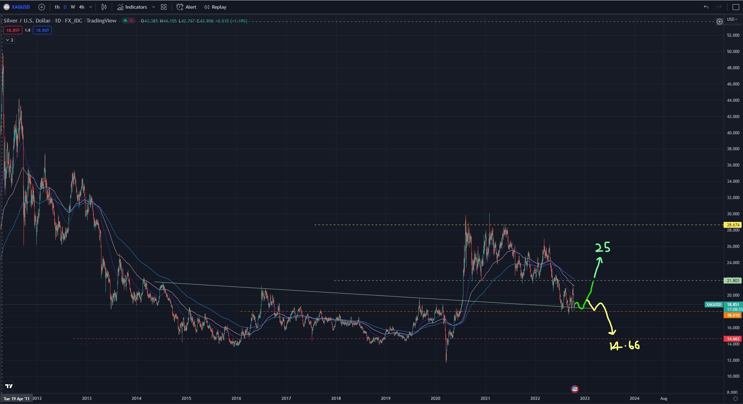Switch to the 1h timeframe
This screenshot has width=743, height=404.
[57, 7]
